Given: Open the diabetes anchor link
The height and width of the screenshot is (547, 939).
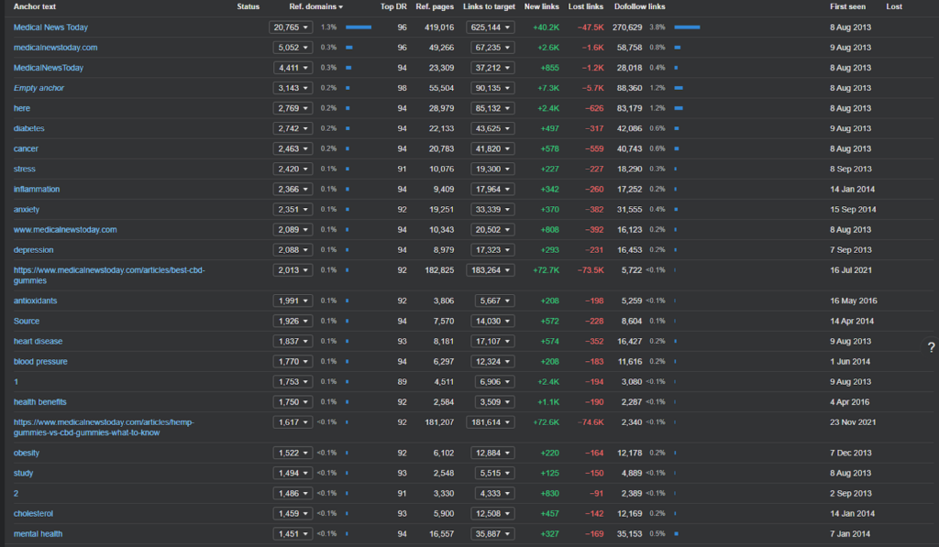Looking at the screenshot, I should click(x=28, y=128).
